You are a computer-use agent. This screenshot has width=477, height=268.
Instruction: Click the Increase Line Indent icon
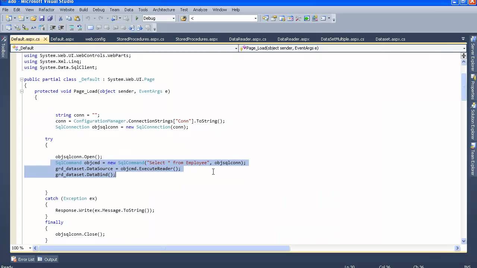point(61,28)
